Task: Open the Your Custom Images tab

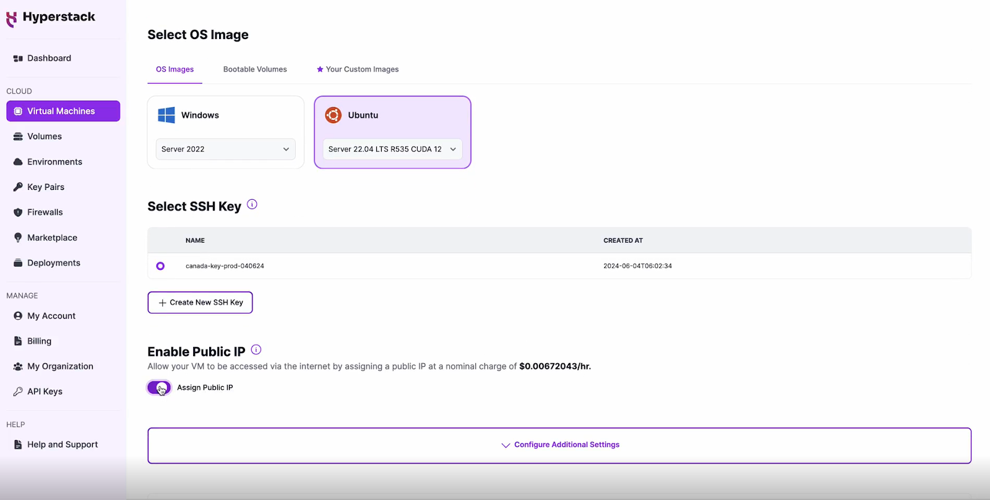Action: tap(358, 69)
